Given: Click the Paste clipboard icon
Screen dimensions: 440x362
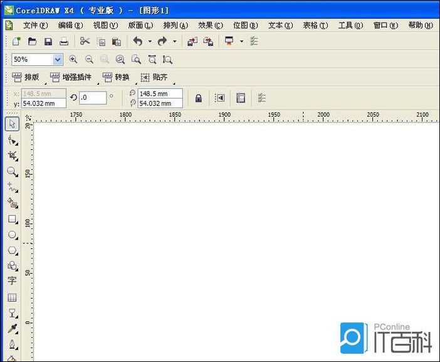Looking at the screenshot, I should [117, 41].
